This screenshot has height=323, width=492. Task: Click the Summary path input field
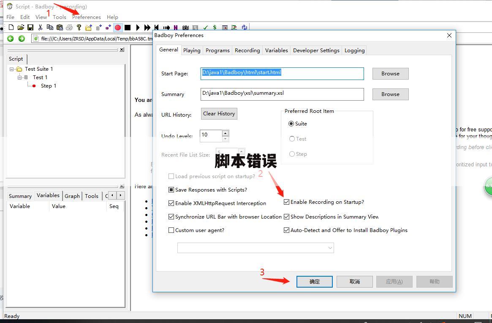coord(282,94)
